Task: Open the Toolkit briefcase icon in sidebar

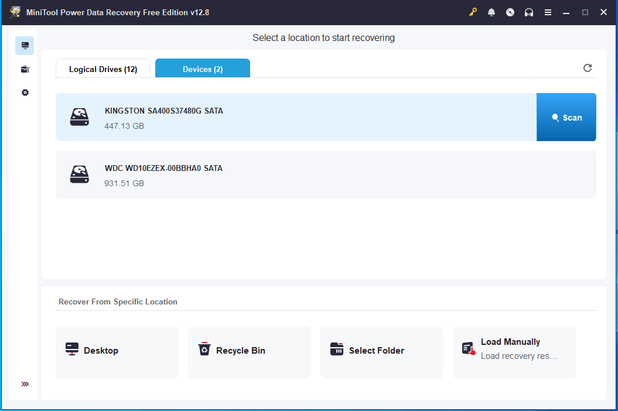Action: click(25, 68)
